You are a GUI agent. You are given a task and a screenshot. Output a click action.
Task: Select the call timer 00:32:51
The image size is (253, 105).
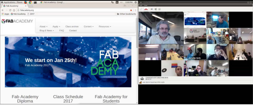click(x=148, y=79)
